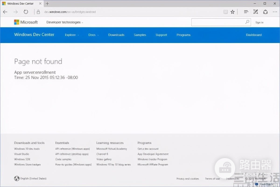The width and height of the screenshot is (280, 187).
Task: Open the Programs menu item
Action: (183, 35)
